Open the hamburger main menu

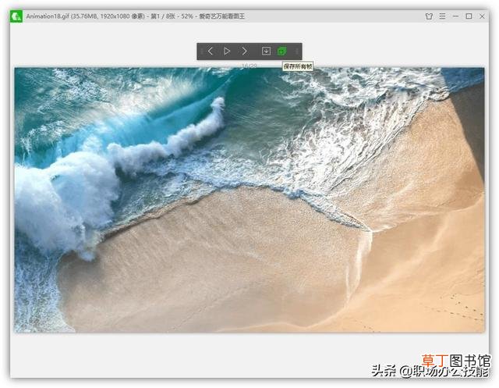(x=442, y=16)
